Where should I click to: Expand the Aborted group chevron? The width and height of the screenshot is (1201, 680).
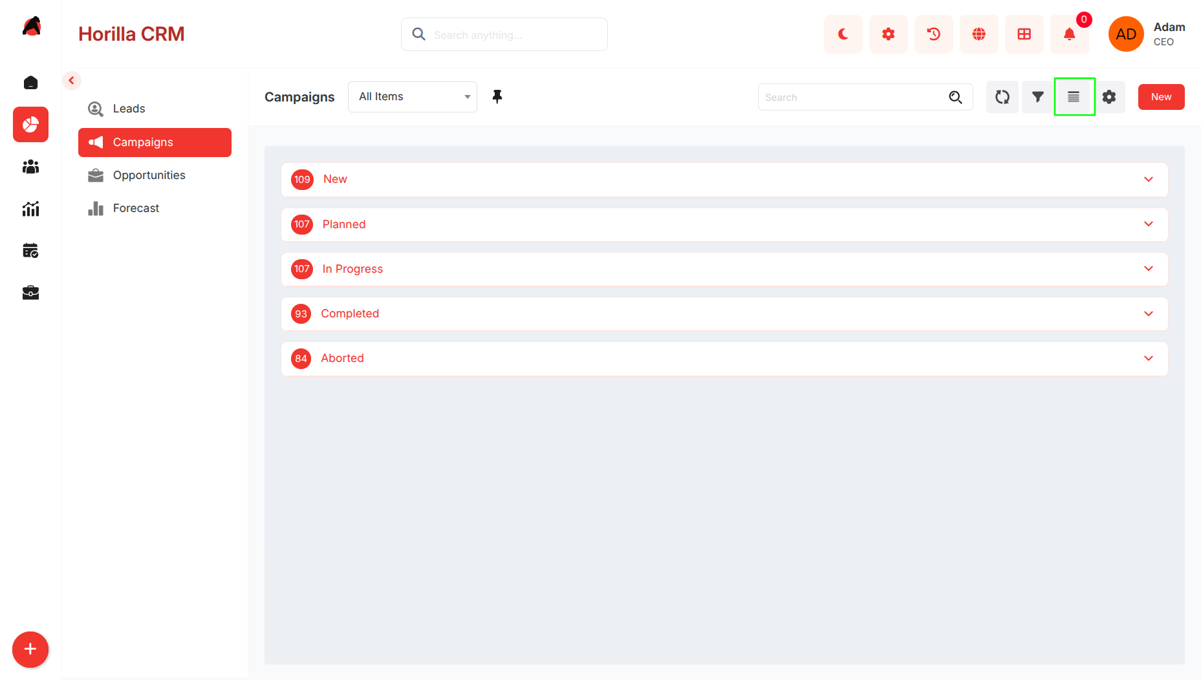(1149, 358)
